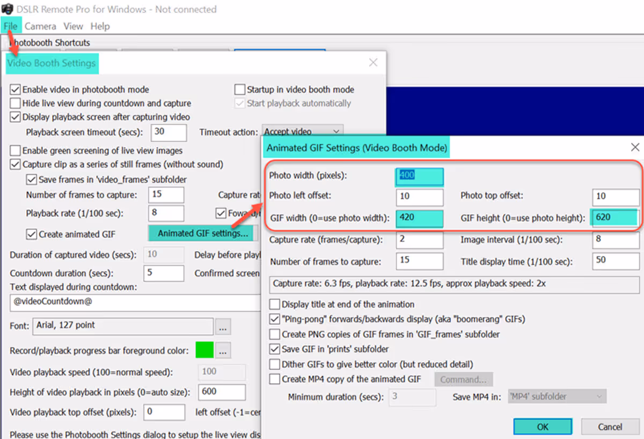Click Video Booth Number of frames field

click(x=166, y=195)
